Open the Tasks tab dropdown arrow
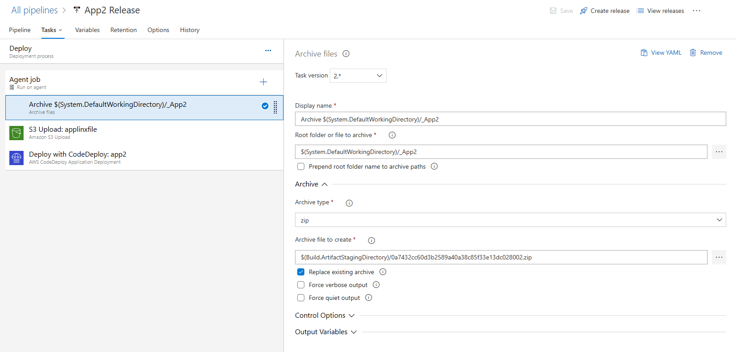This screenshot has width=736, height=352. (61, 30)
